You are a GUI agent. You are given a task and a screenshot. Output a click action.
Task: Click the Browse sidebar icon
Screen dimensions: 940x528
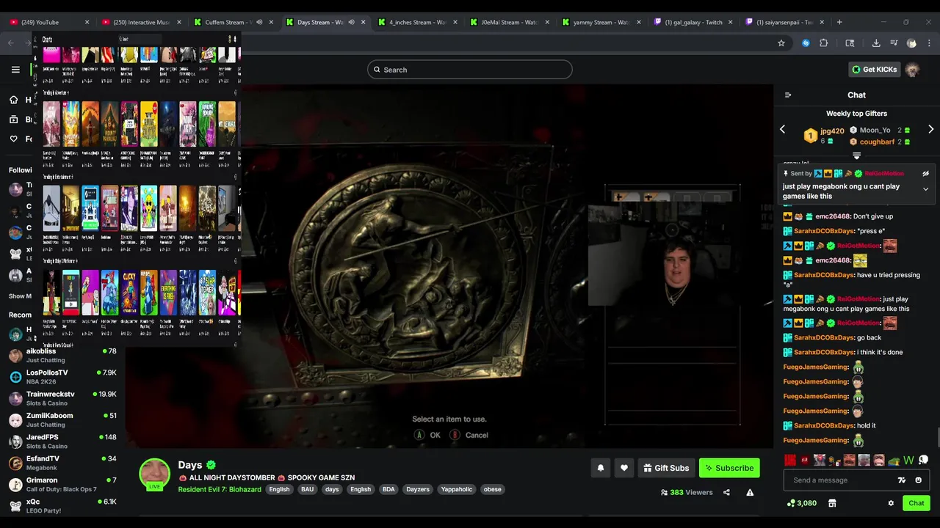click(13, 120)
